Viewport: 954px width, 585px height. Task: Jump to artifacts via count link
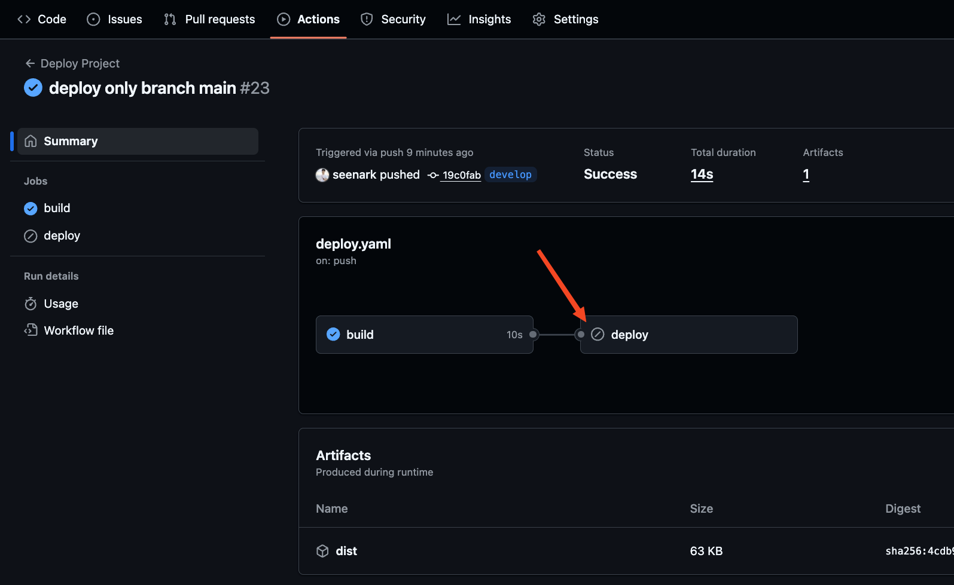[x=806, y=174]
